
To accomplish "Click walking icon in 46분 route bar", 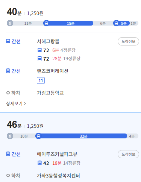I will click(10, 136).
